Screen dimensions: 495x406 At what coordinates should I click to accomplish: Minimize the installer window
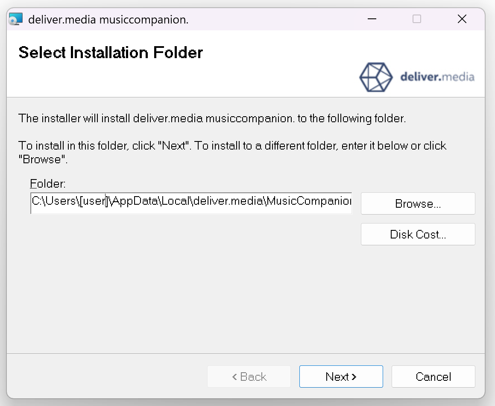pos(372,19)
